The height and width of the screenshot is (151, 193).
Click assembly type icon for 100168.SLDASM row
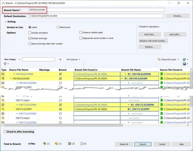point(3,79)
